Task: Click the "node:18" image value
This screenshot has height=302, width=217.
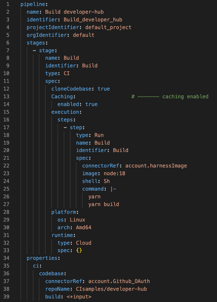Action: coord(114,173)
